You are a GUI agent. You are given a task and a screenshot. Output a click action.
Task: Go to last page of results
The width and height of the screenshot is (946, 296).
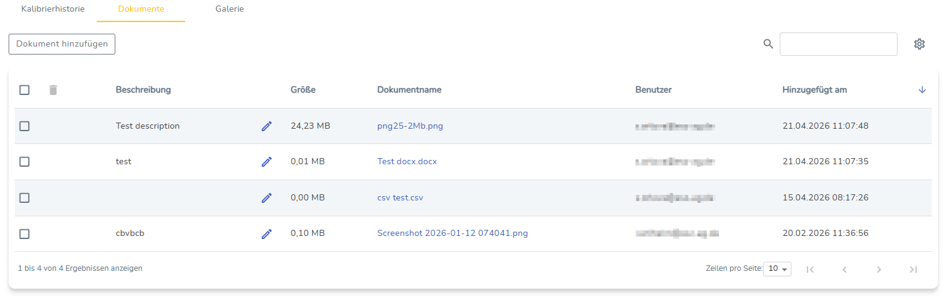pos(913,269)
